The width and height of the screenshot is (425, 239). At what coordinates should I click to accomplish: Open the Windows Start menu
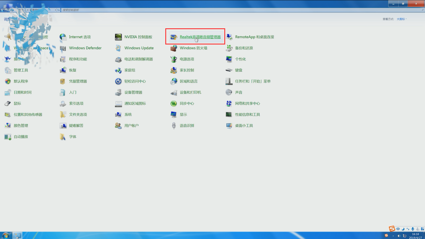tap(6, 235)
